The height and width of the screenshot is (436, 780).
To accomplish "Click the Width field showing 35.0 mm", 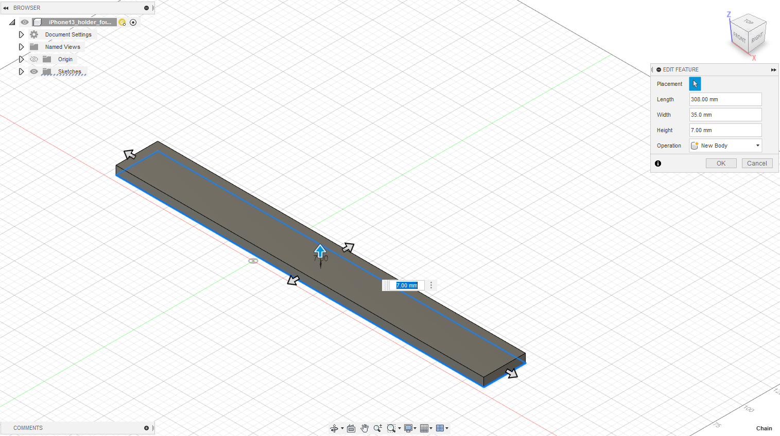I will [x=725, y=115].
